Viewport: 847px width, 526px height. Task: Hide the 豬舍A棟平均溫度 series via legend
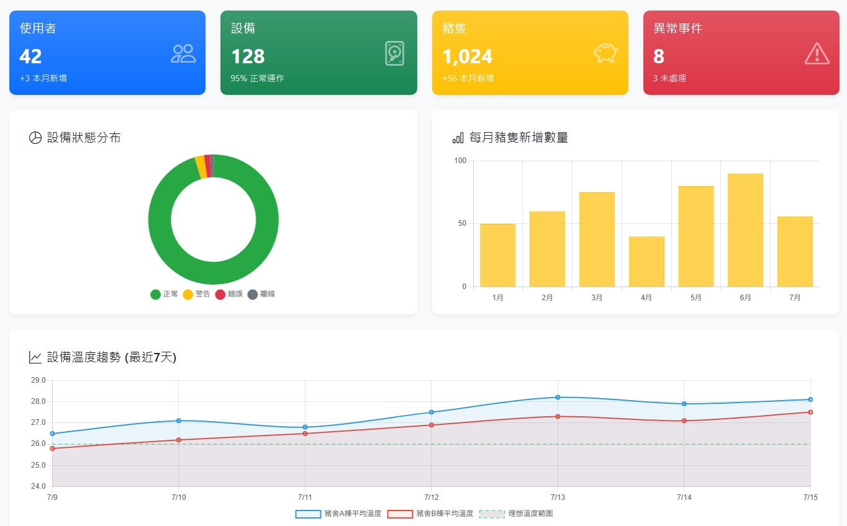point(338,514)
